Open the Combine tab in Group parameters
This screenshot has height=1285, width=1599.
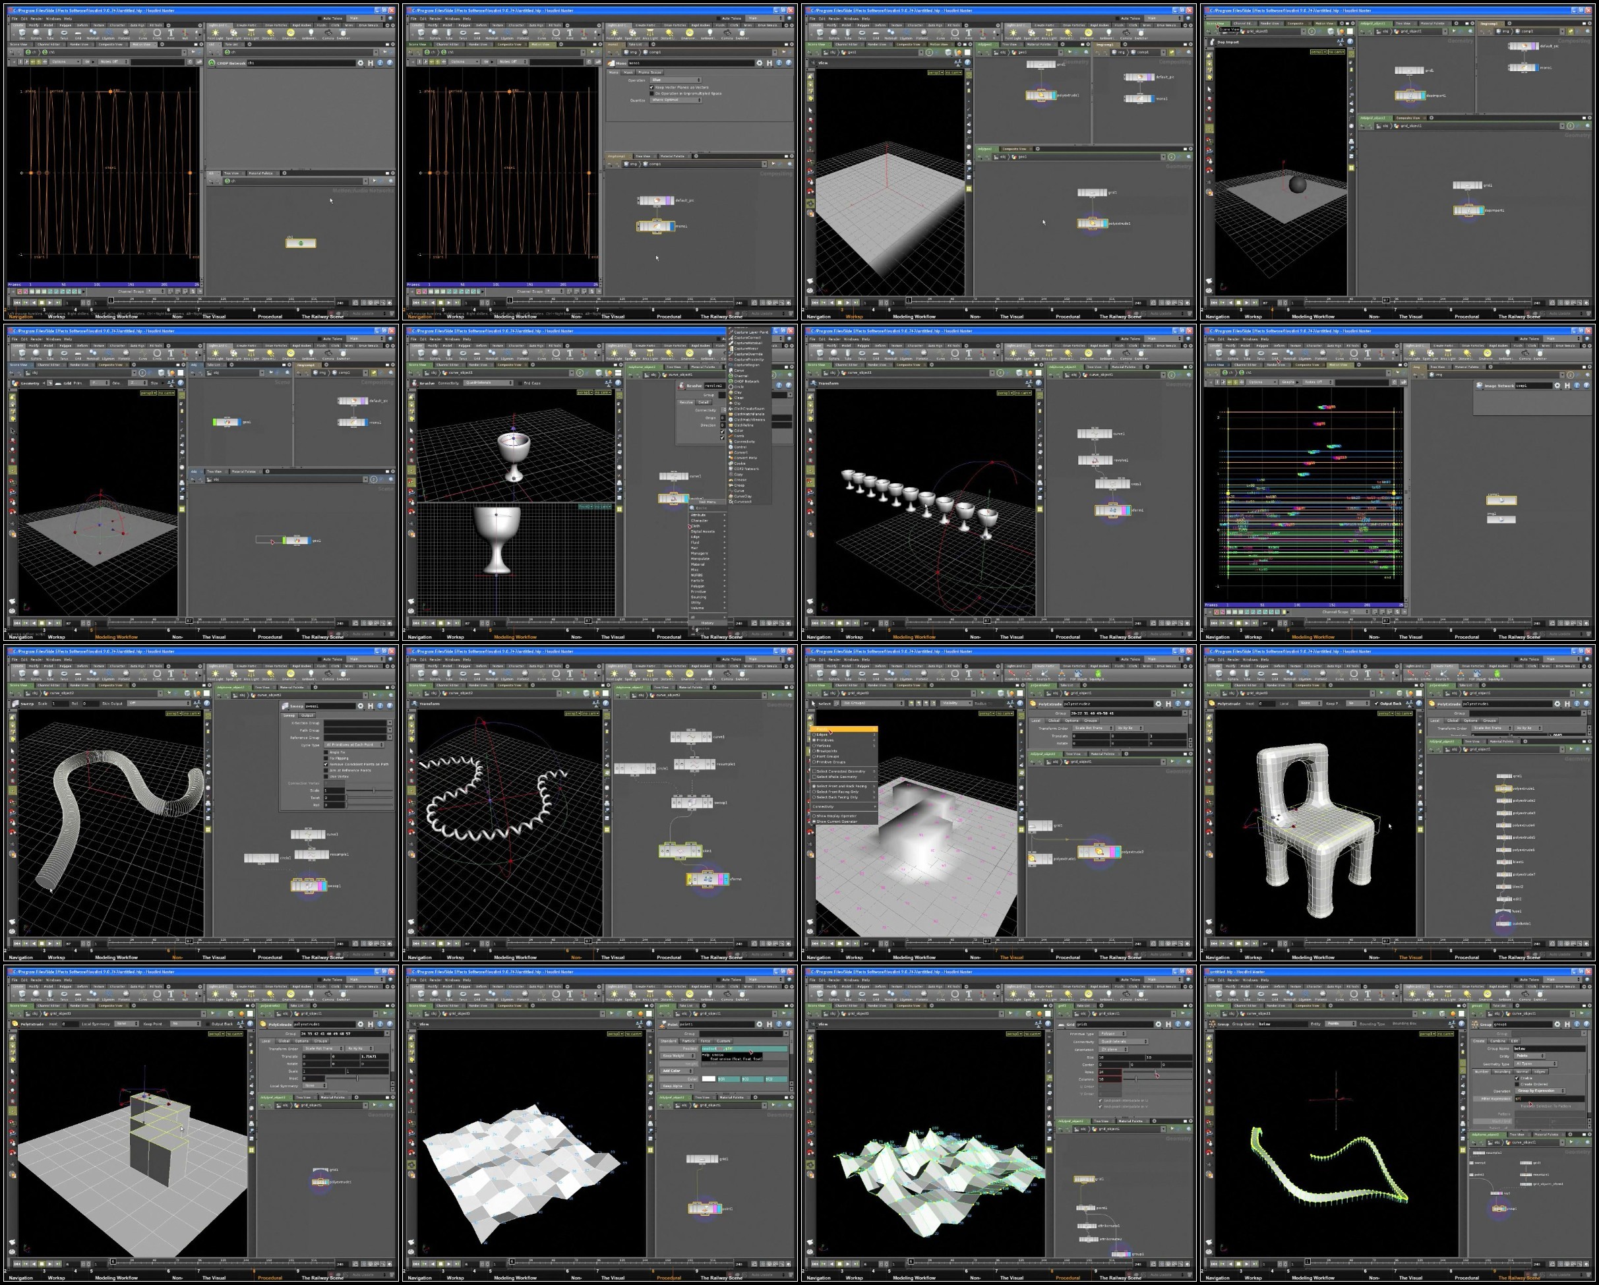coord(1498,1041)
